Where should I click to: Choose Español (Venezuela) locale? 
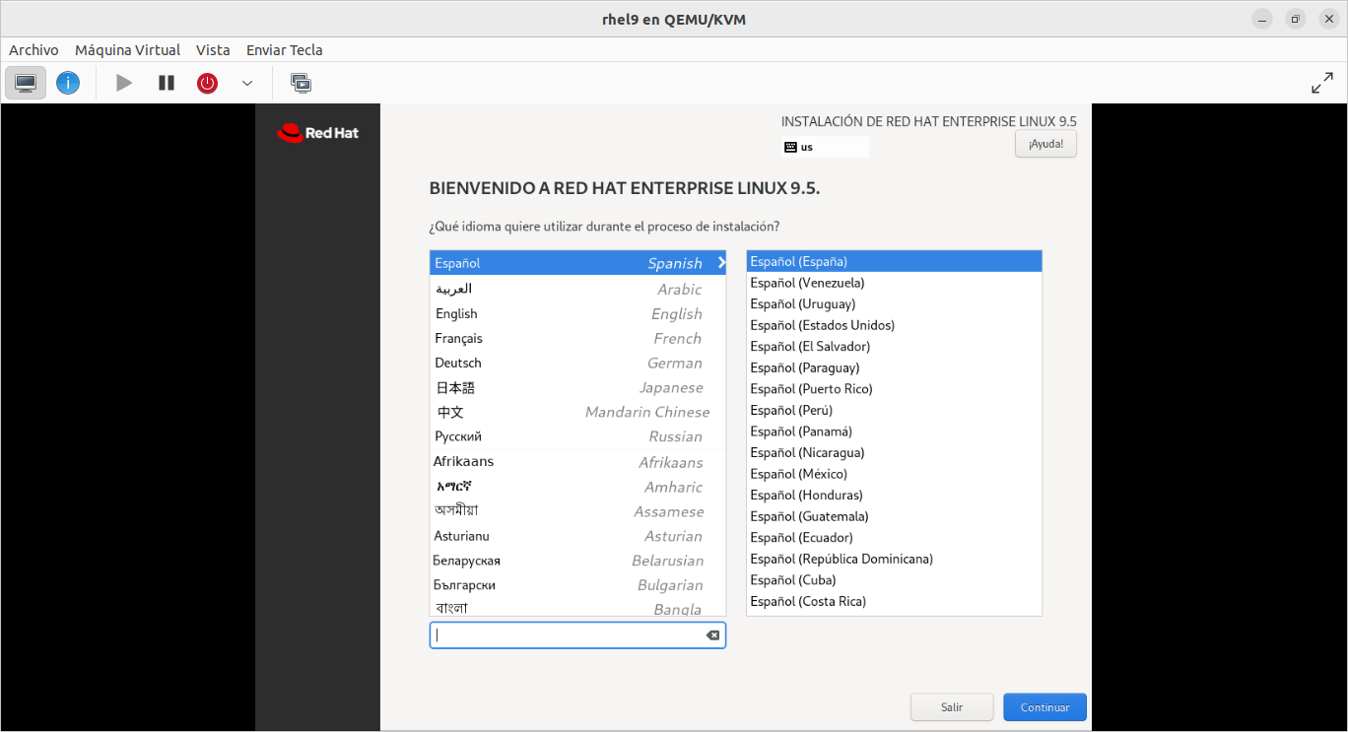pyautogui.click(x=894, y=283)
